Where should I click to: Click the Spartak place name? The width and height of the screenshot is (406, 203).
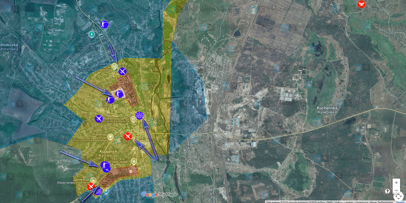[104, 64]
